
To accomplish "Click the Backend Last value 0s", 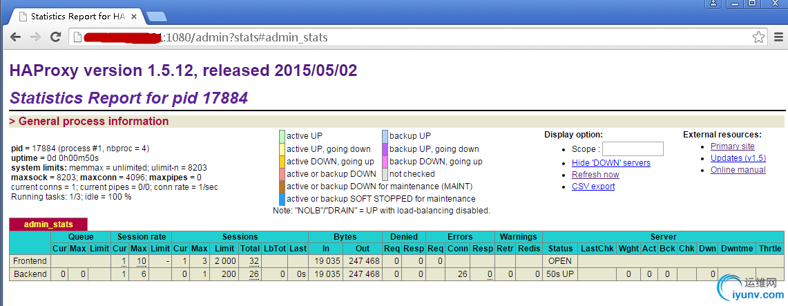I will click(301, 274).
